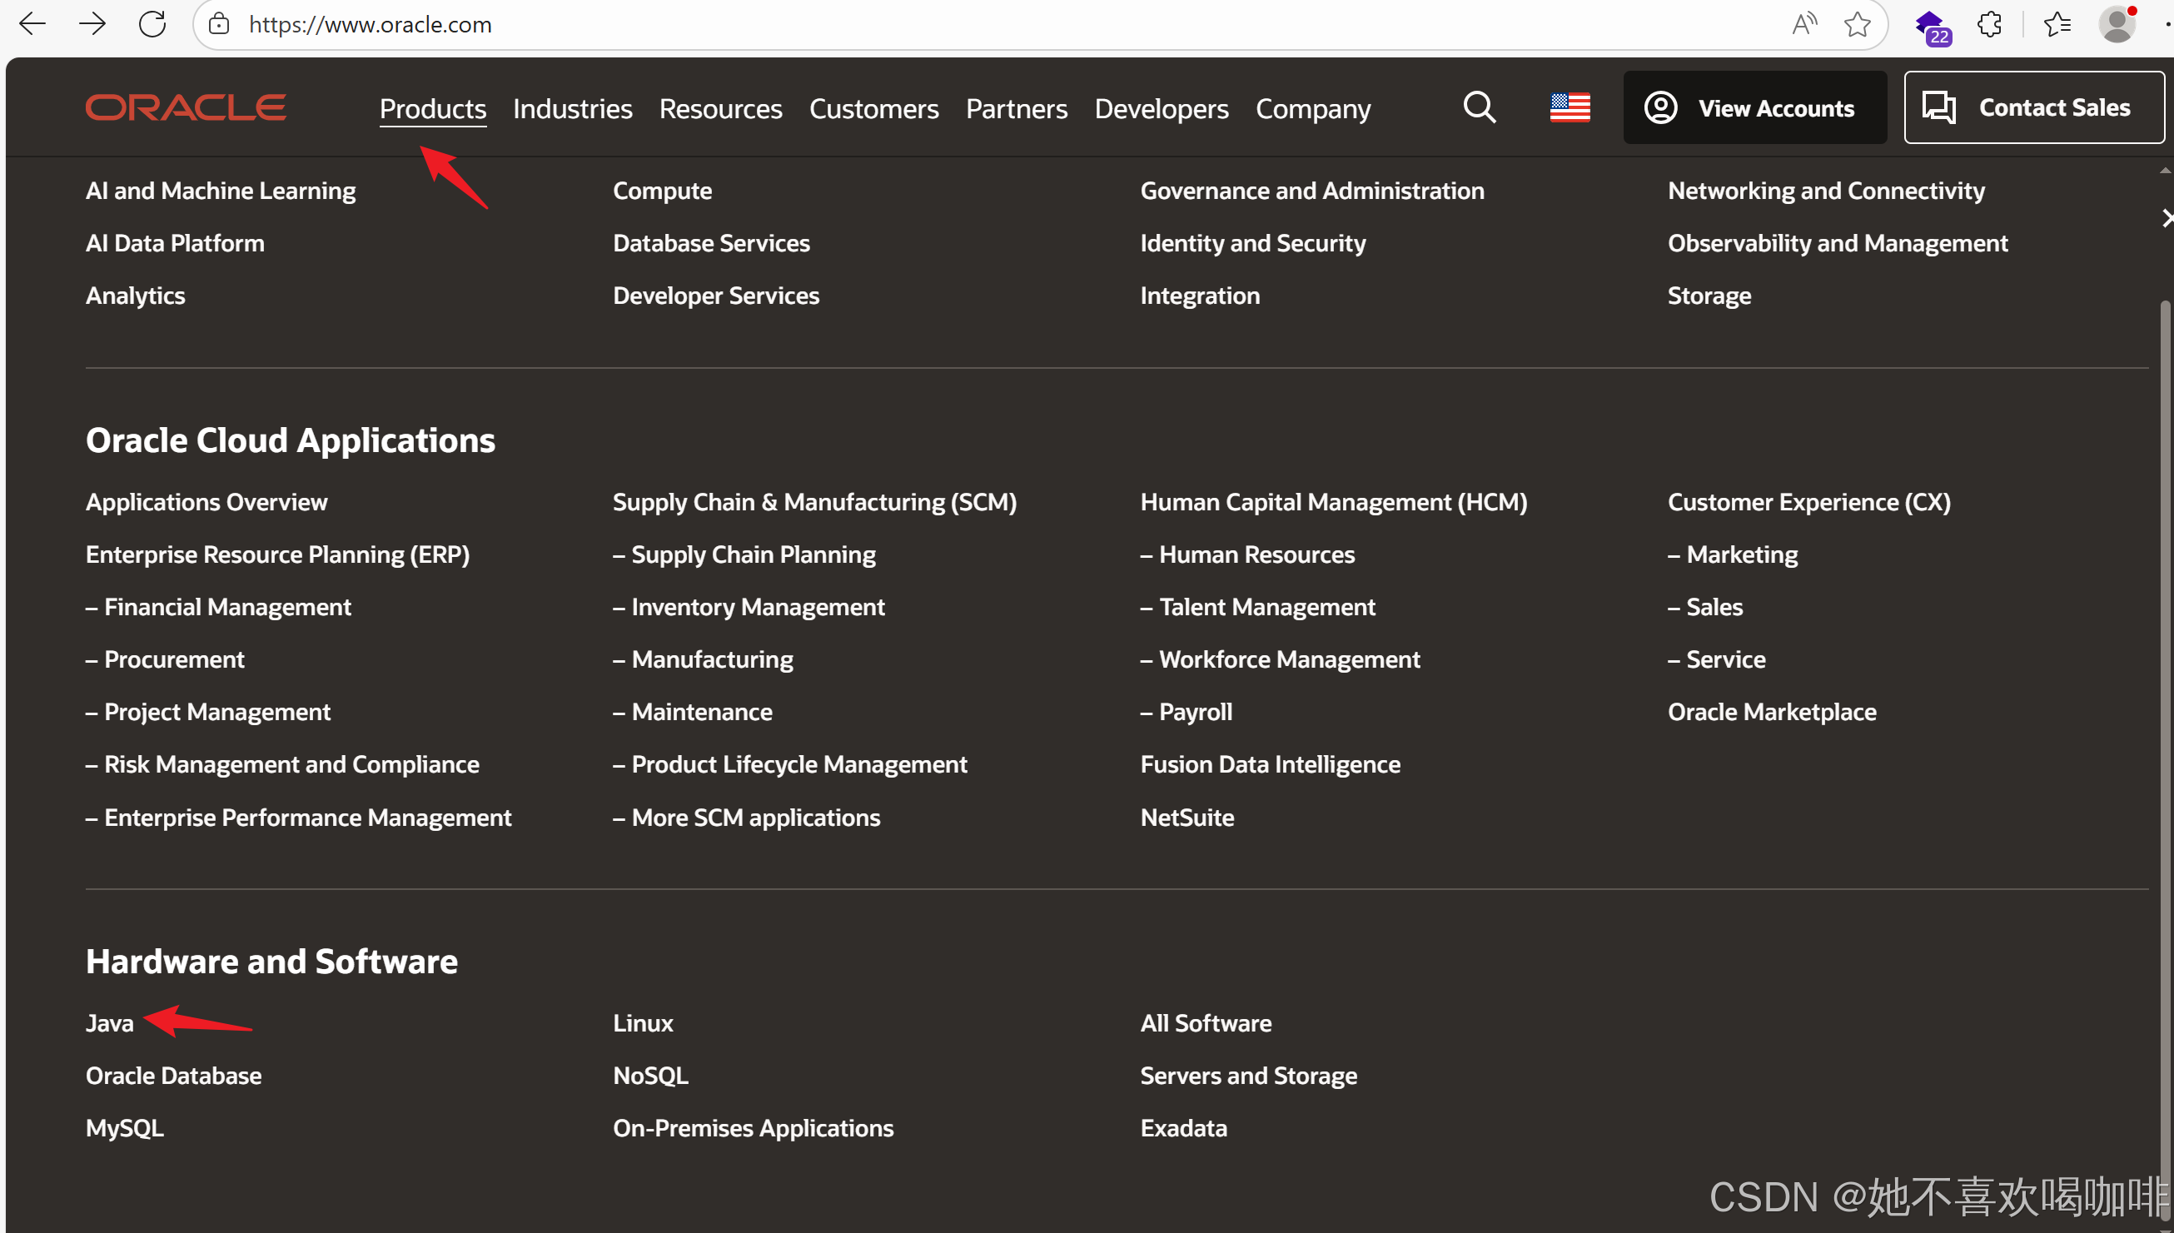Open the Products menu
Screen dimensions: 2174x1233
[x=432, y=108]
